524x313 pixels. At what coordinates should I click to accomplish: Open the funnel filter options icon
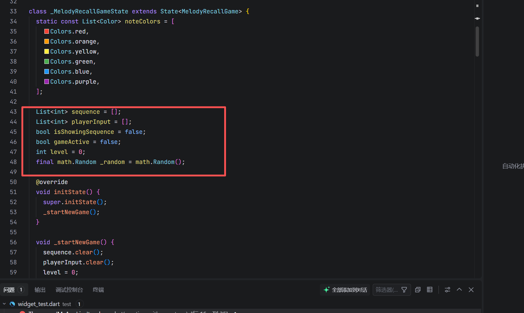pyautogui.click(x=404, y=290)
